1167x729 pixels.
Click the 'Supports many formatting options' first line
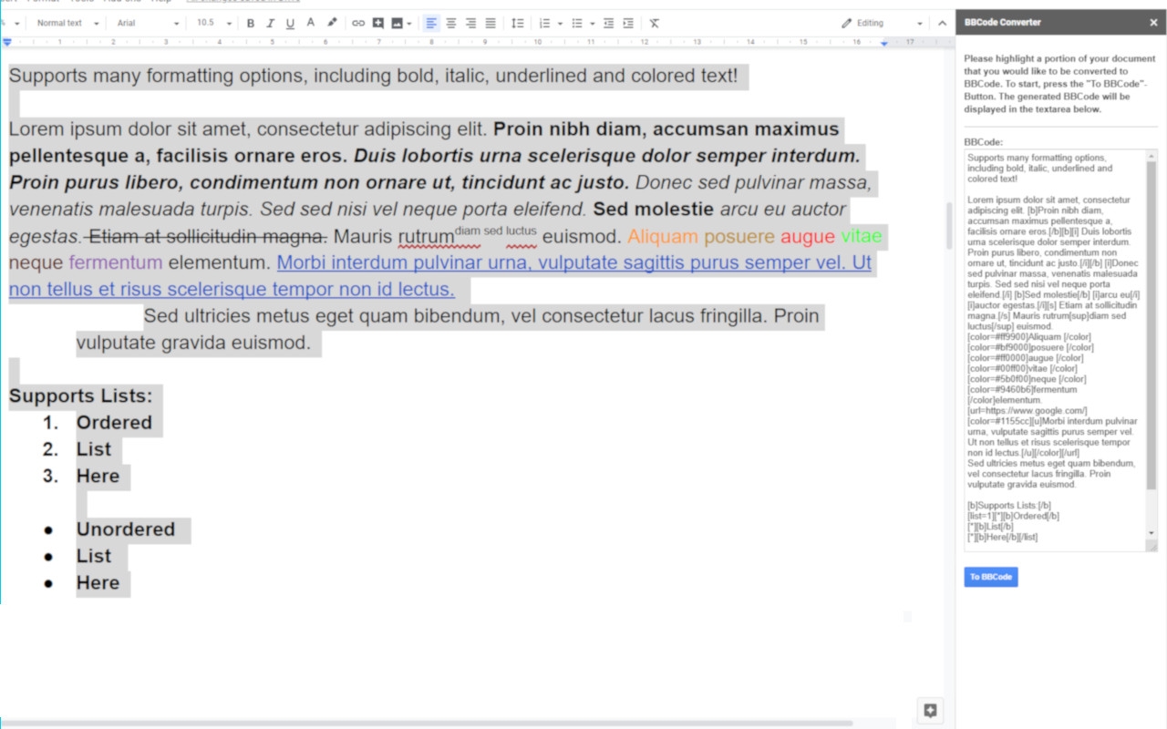point(374,76)
